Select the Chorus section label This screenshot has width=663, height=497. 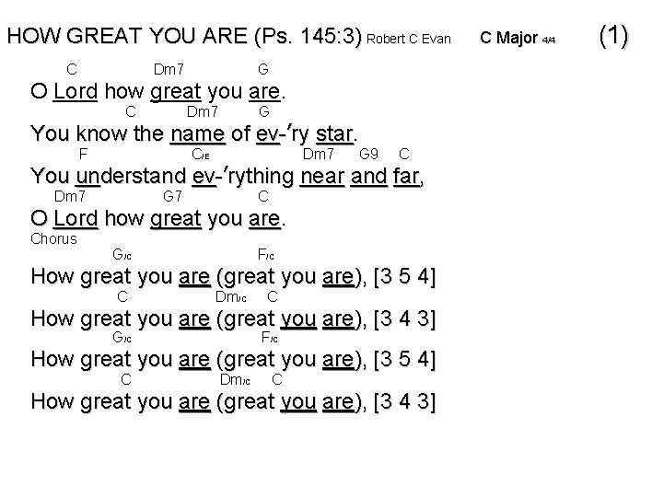click(54, 239)
